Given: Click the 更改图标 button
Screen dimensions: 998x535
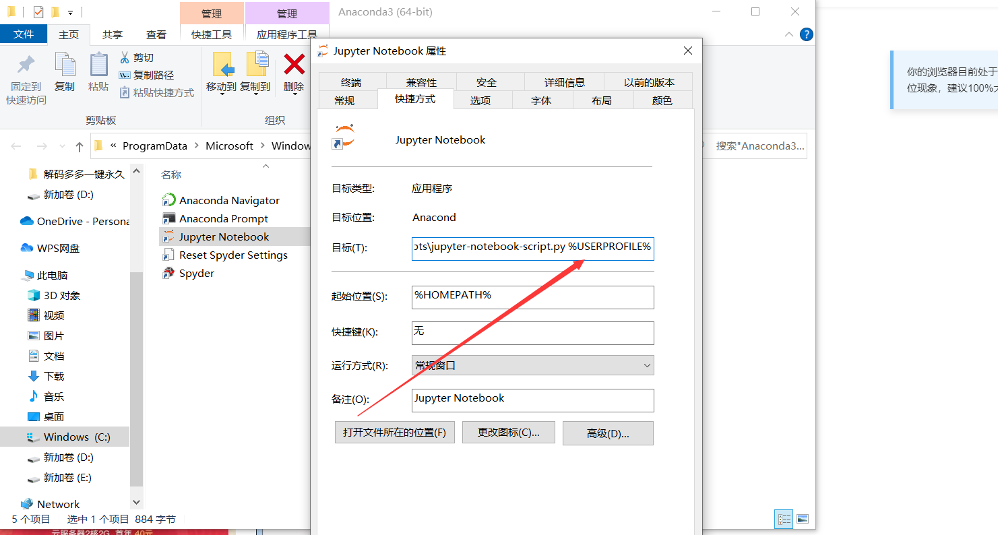Looking at the screenshot, I should (508, 432).
